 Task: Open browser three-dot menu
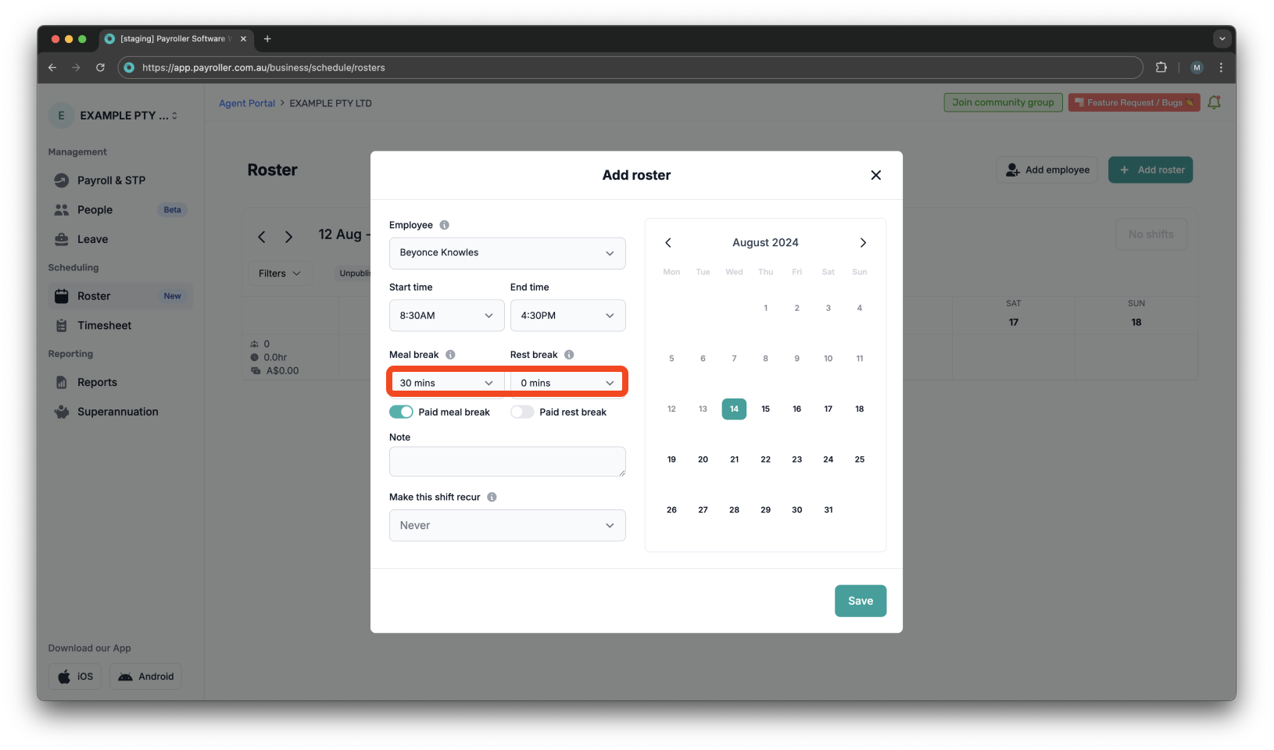[1221, 67]
